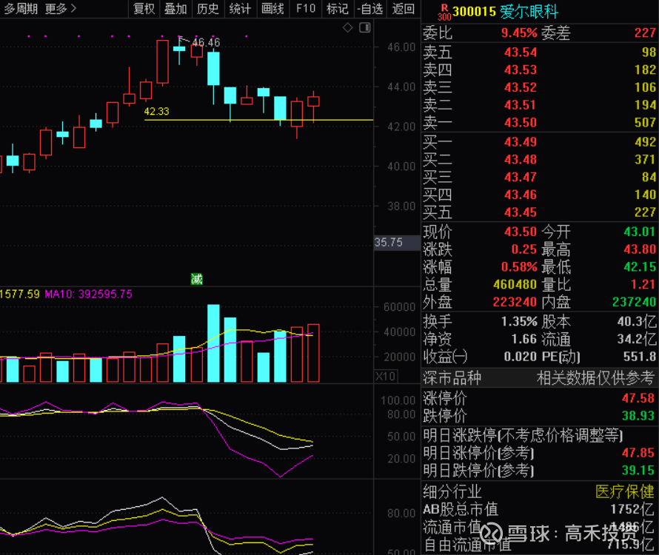The width and height of the screenshot is (659, 555).
Task: Select the 画线 drawing tool
Action: (x=271, y=10)
